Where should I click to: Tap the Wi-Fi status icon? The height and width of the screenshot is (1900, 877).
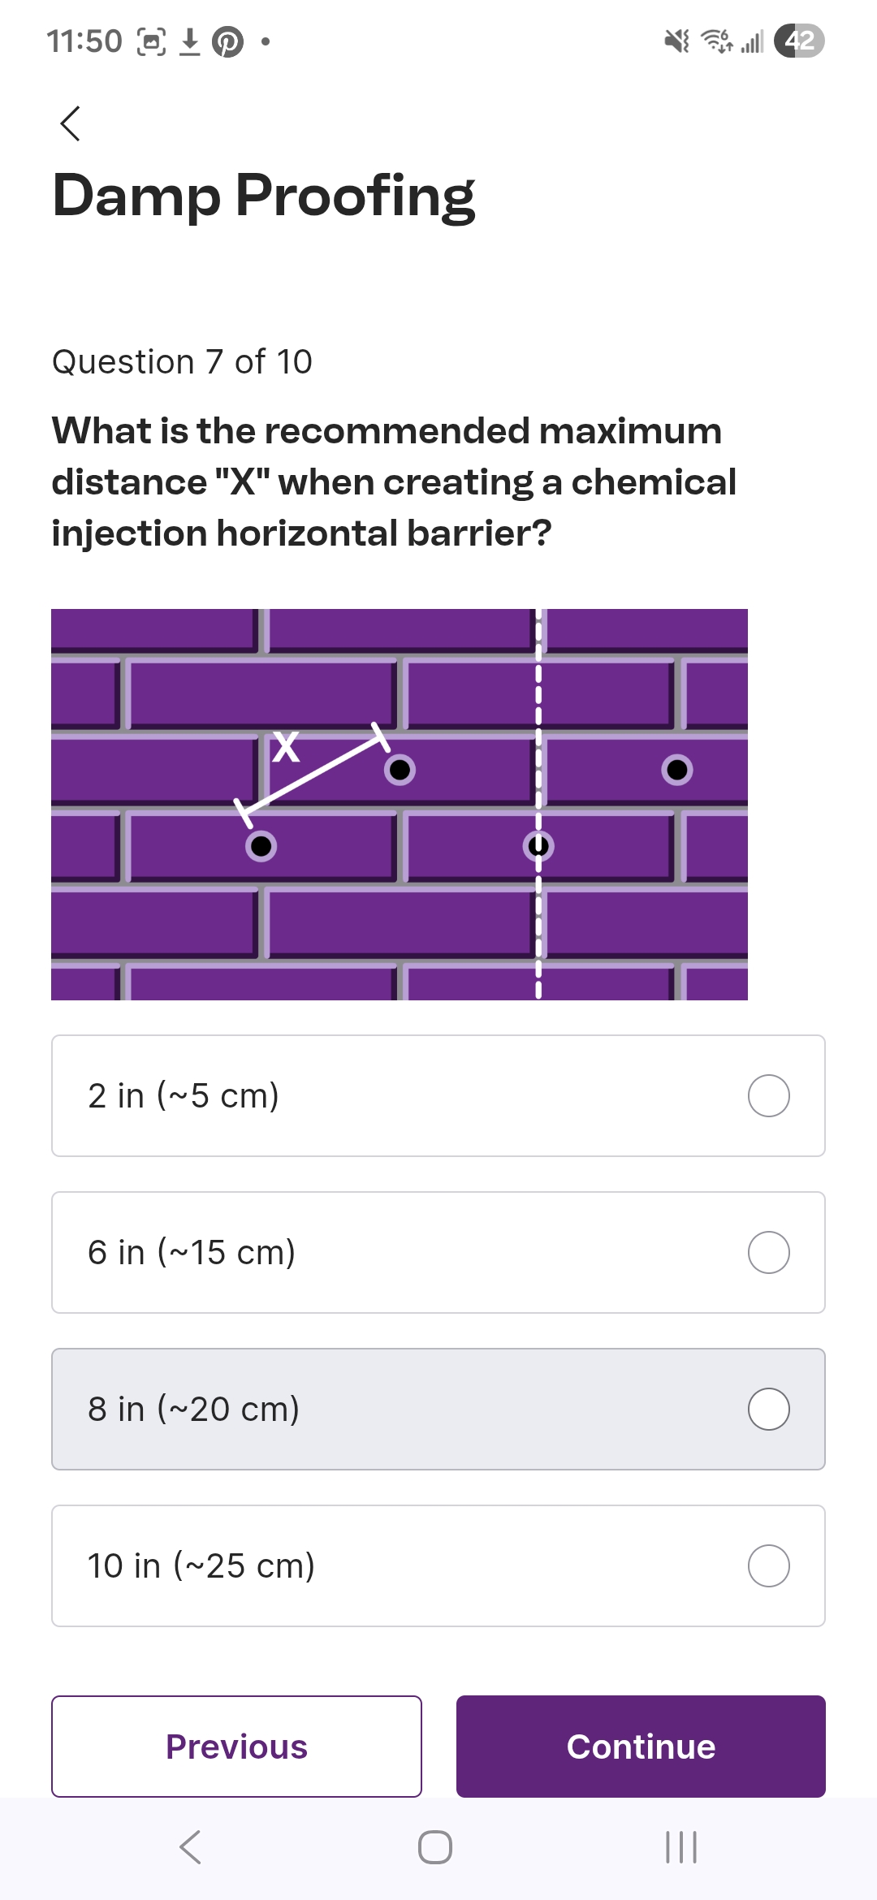716,41
